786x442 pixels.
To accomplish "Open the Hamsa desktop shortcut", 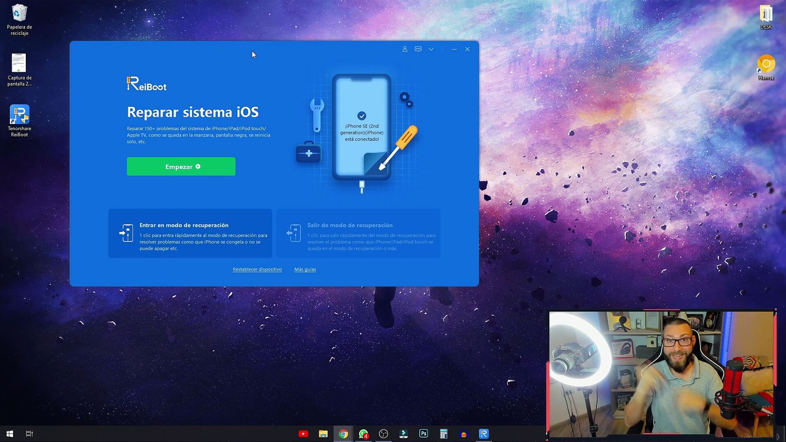I will (x=766, y=68).
